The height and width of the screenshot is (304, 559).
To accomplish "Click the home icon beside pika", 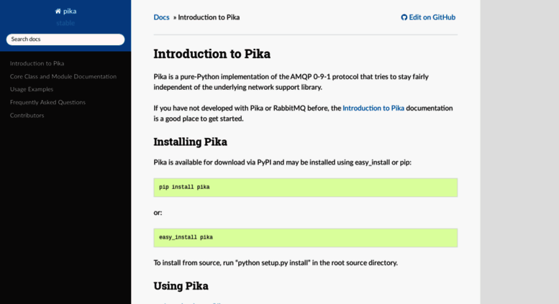I will pyautogui.click(x=58, y=11).
